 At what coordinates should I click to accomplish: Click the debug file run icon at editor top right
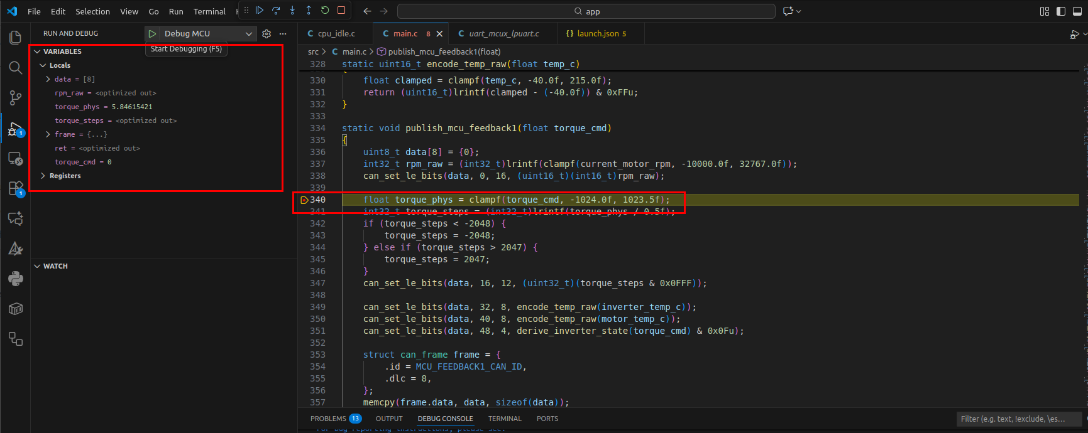click(1074, 35)
